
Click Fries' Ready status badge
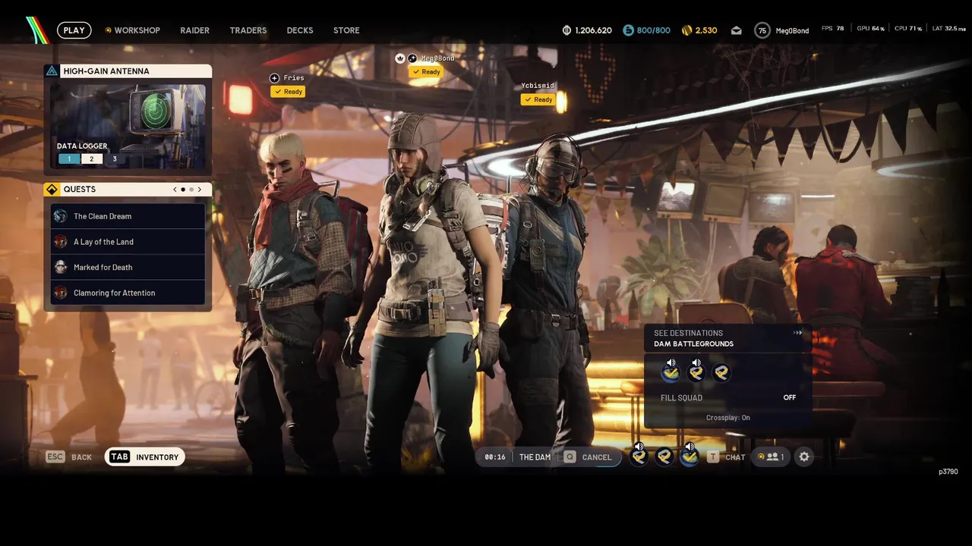(x=288, y=92)
